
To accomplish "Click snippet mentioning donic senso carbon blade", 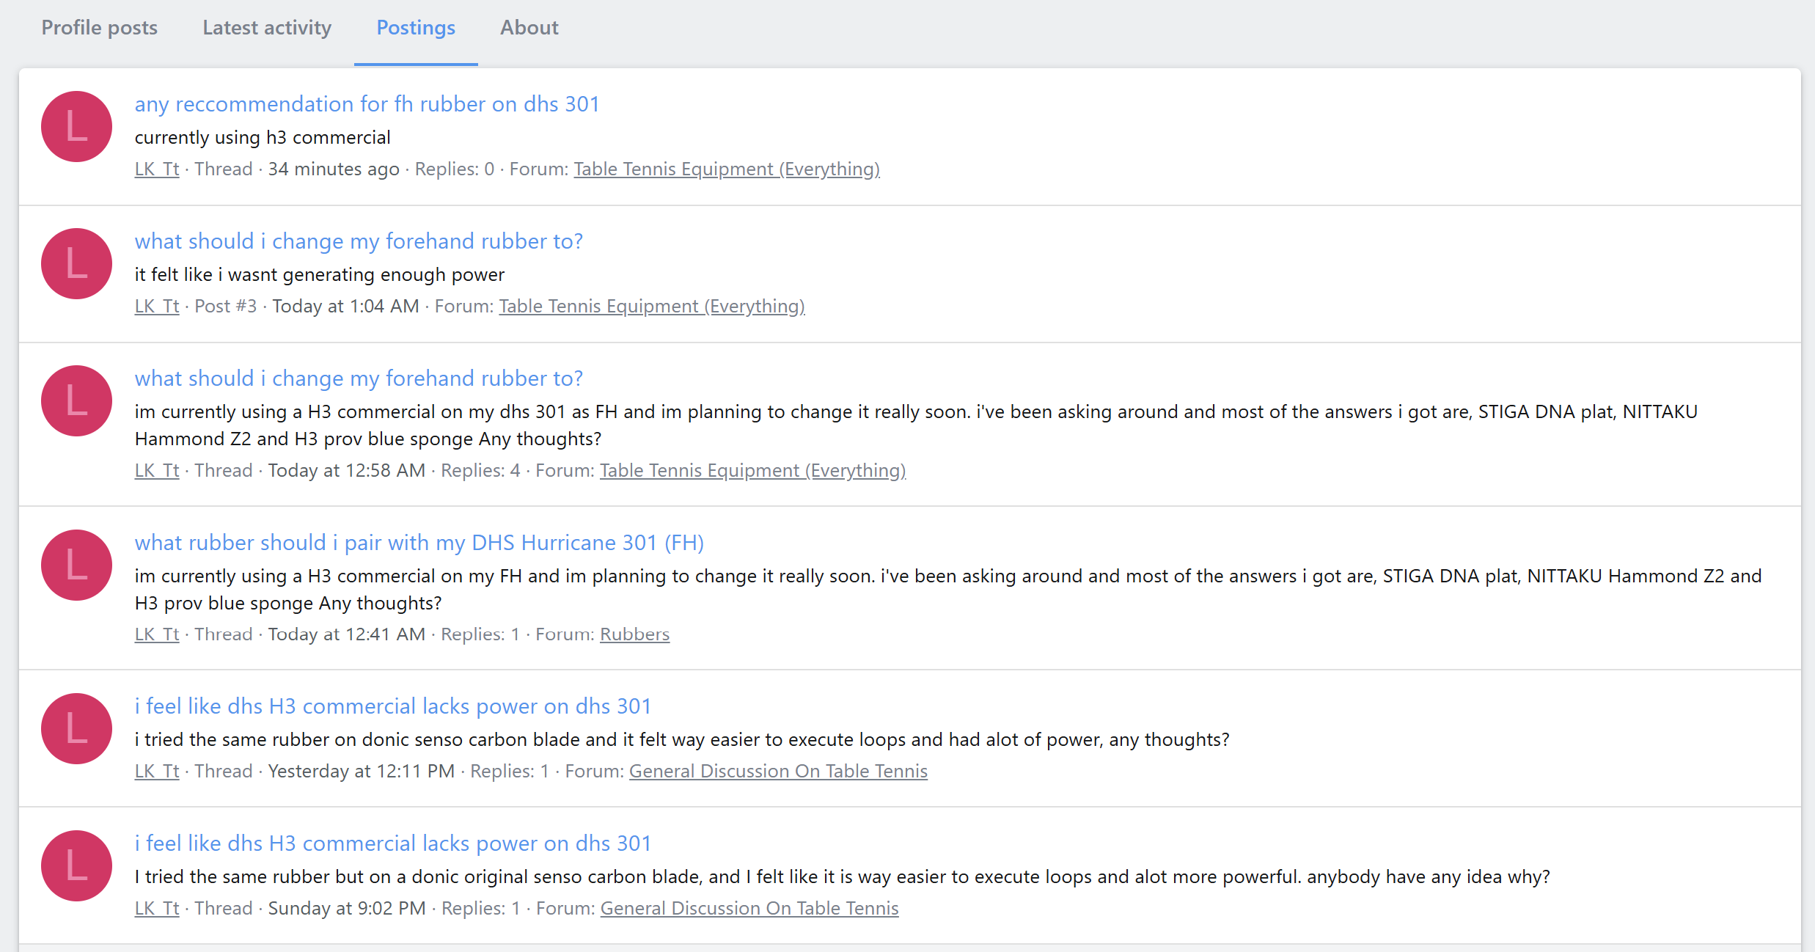I will coord(682,740).
